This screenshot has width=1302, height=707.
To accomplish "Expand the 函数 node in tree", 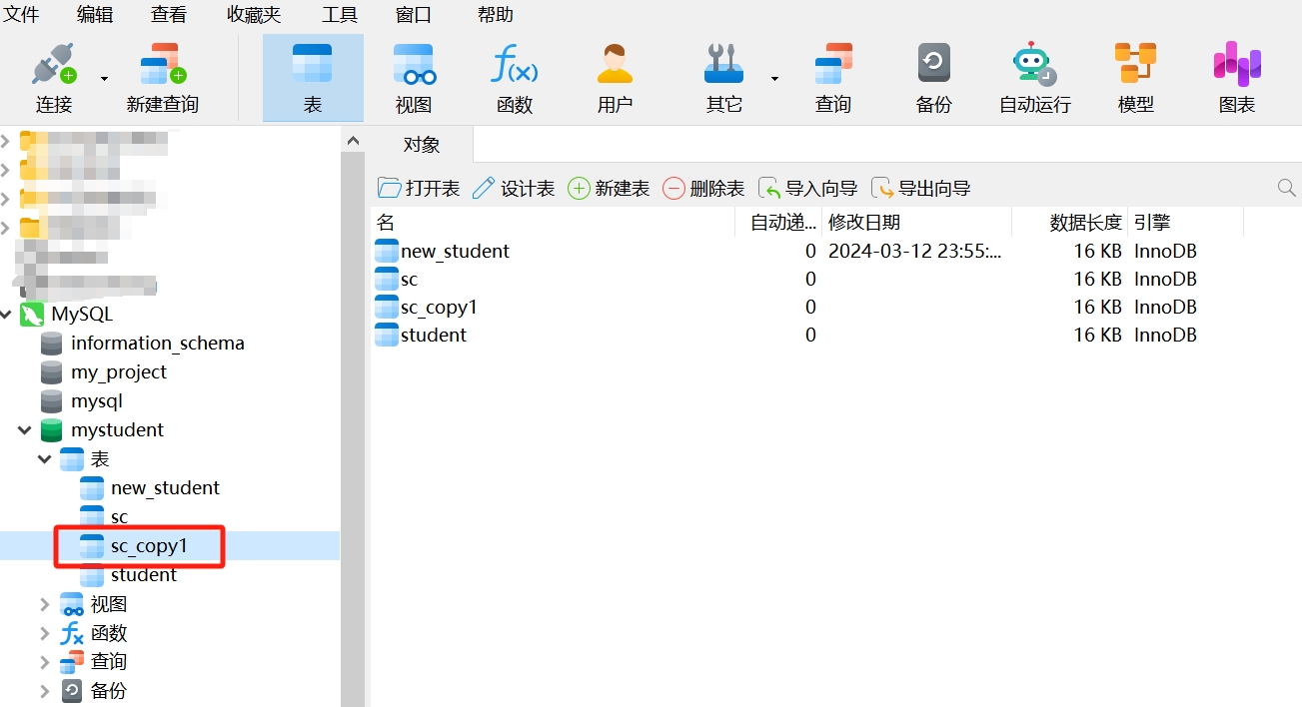I will point(44,633).
